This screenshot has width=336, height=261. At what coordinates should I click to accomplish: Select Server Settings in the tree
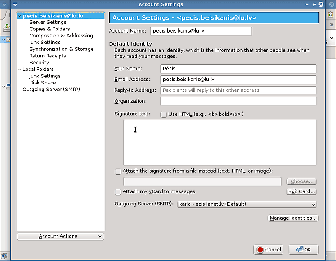point(48,22)
